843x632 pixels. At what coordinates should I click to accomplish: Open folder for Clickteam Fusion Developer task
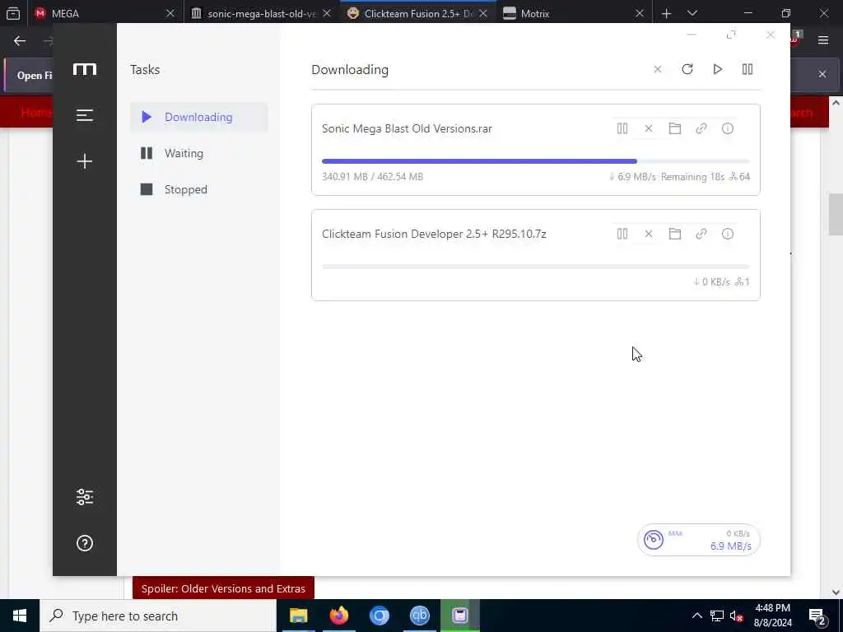pos(675,234)
